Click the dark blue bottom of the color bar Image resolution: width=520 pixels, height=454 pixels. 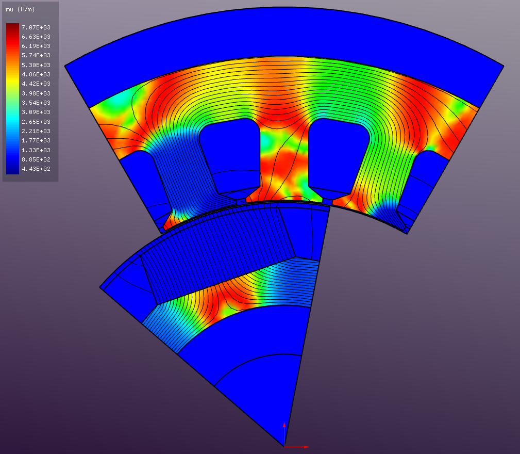[12, 170]
